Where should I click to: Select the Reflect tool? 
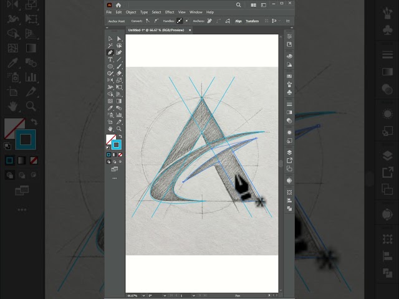110,80
